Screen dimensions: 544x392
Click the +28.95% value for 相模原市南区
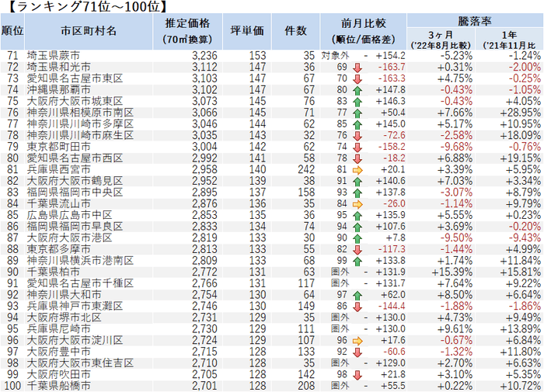520,113
